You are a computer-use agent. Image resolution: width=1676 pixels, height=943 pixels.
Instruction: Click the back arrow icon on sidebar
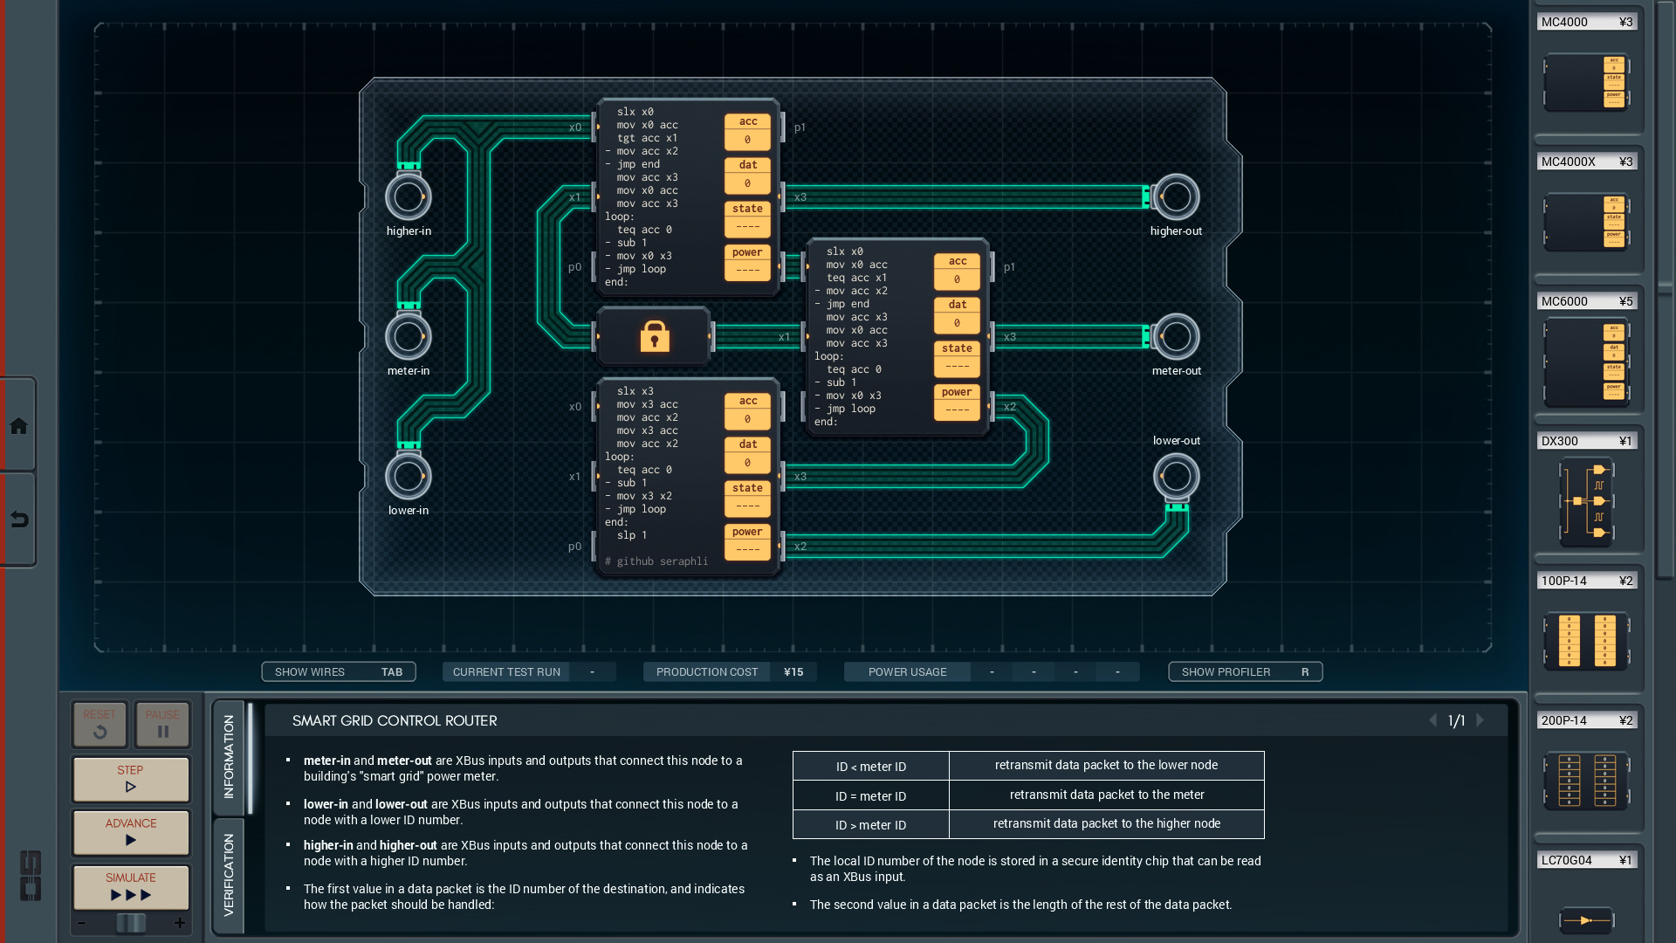pos(18,520)
